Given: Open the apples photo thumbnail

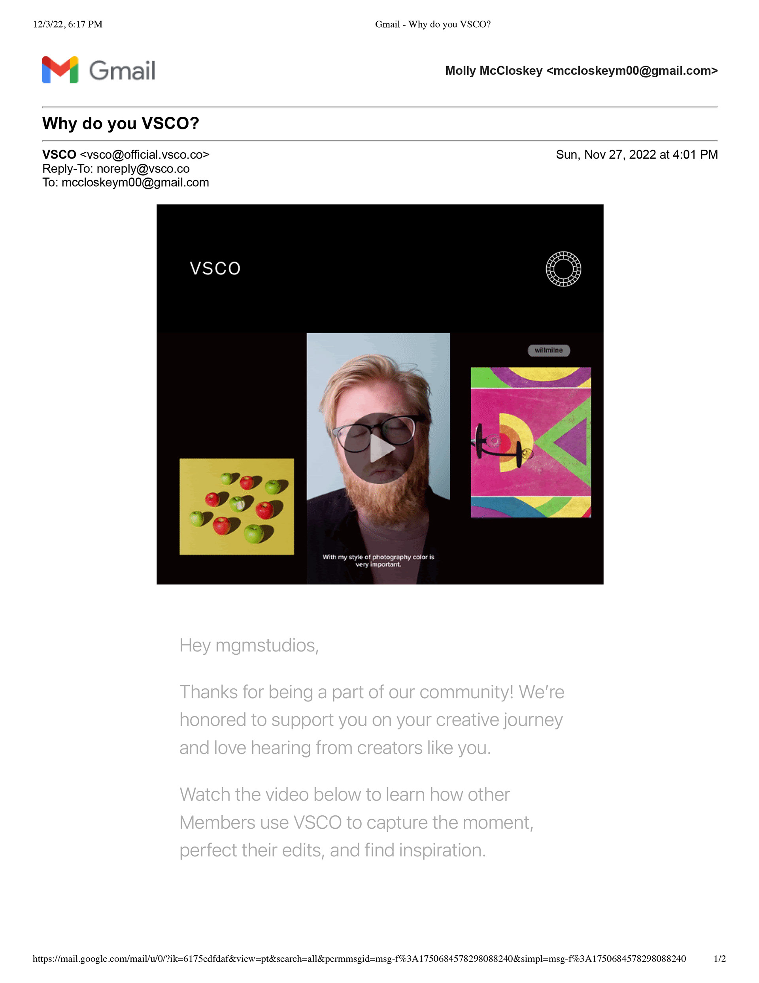Looking at the screenshot, I should click(x=237, y=506).
